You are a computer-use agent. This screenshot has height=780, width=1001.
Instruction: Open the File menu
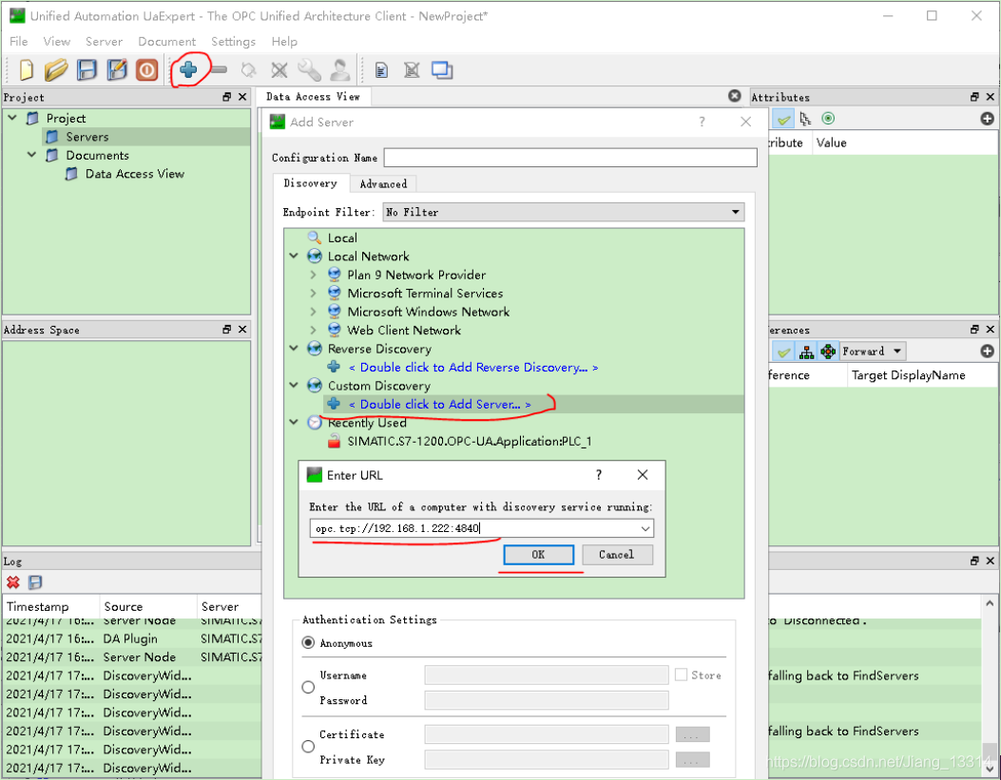tap(18, 42)
